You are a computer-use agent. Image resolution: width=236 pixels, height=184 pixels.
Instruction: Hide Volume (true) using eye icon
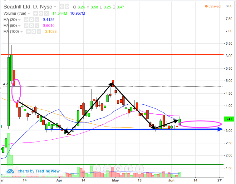(x=35, y=14)
